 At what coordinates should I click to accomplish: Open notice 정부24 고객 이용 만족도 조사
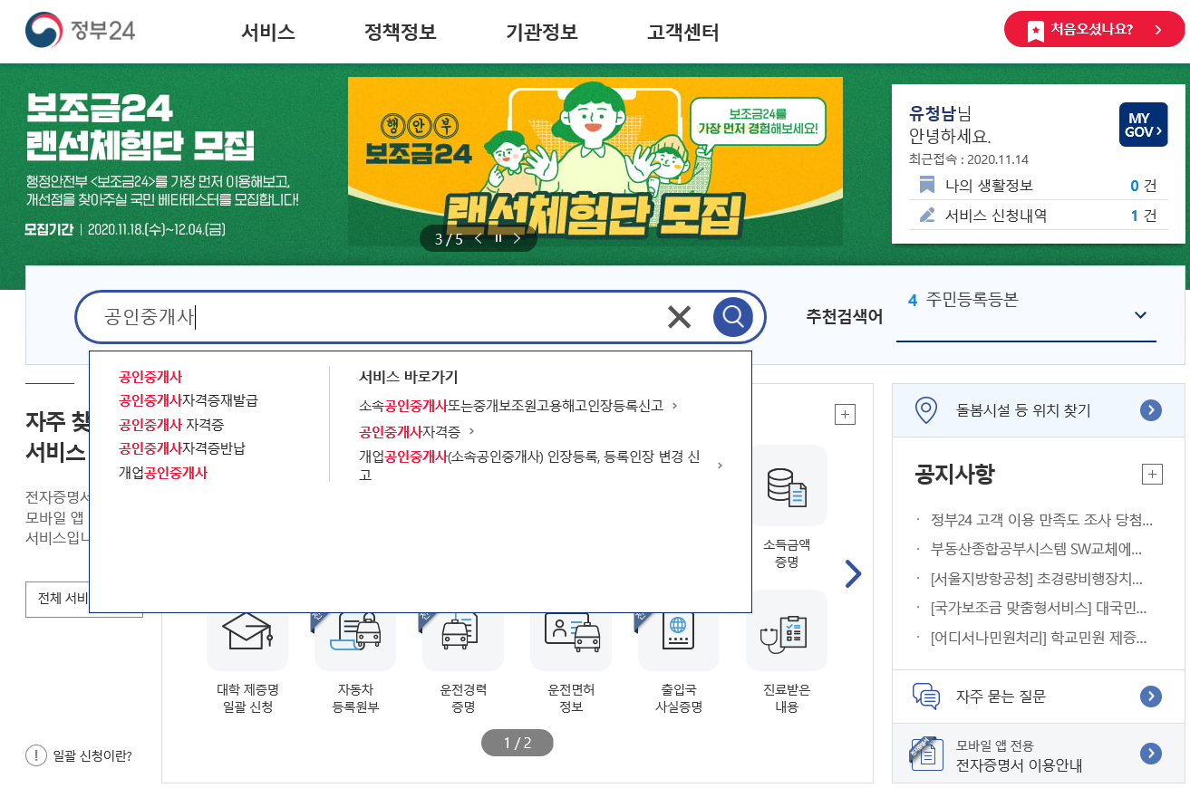(x=1041, y=520)
